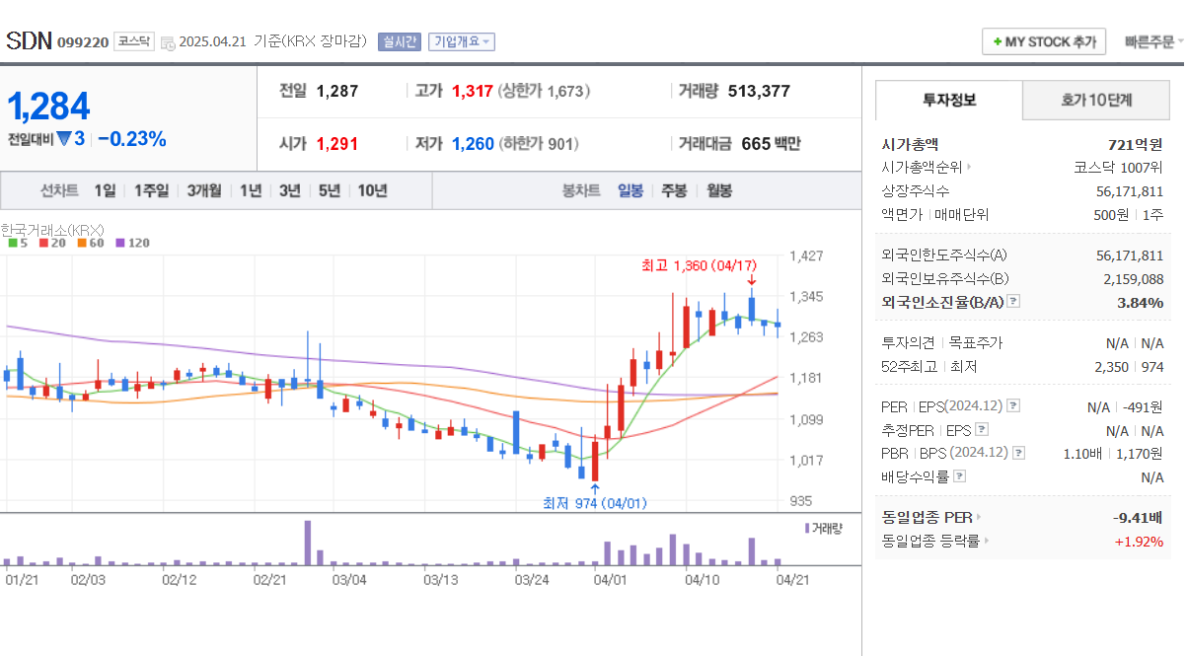Click the PER|EPS help question icon

pos(1011,406)
